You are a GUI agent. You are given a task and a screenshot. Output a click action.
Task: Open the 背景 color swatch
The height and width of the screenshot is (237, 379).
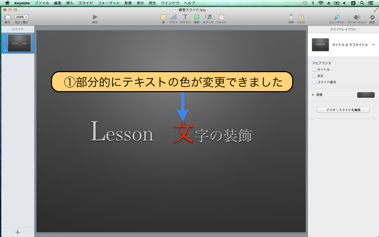366,95
